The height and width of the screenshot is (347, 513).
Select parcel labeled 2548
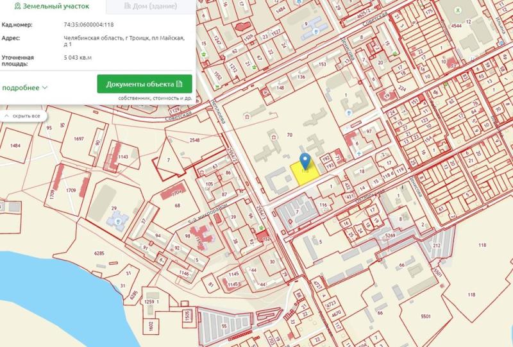pos(194,140)
